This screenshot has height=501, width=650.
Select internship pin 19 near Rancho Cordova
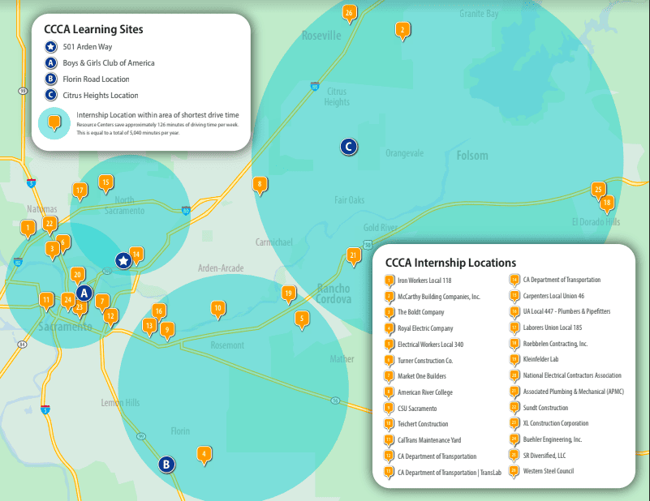pos(287,293)
